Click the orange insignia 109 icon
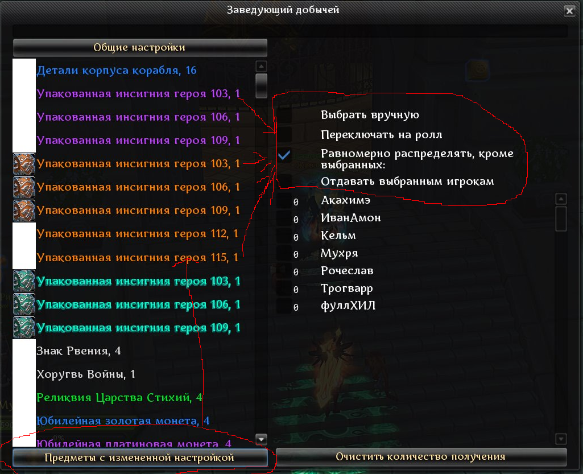The height and width of the screenshot is (474, 583). pos(24,211)
